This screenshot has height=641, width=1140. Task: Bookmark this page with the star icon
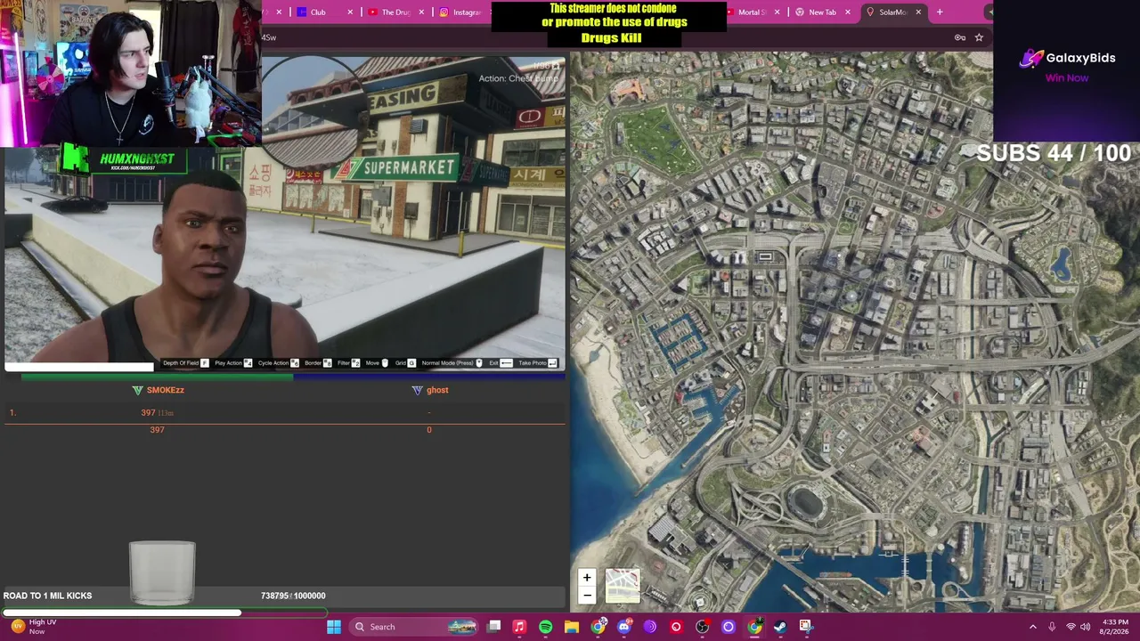pyautogui.click(x=979, y=37)
